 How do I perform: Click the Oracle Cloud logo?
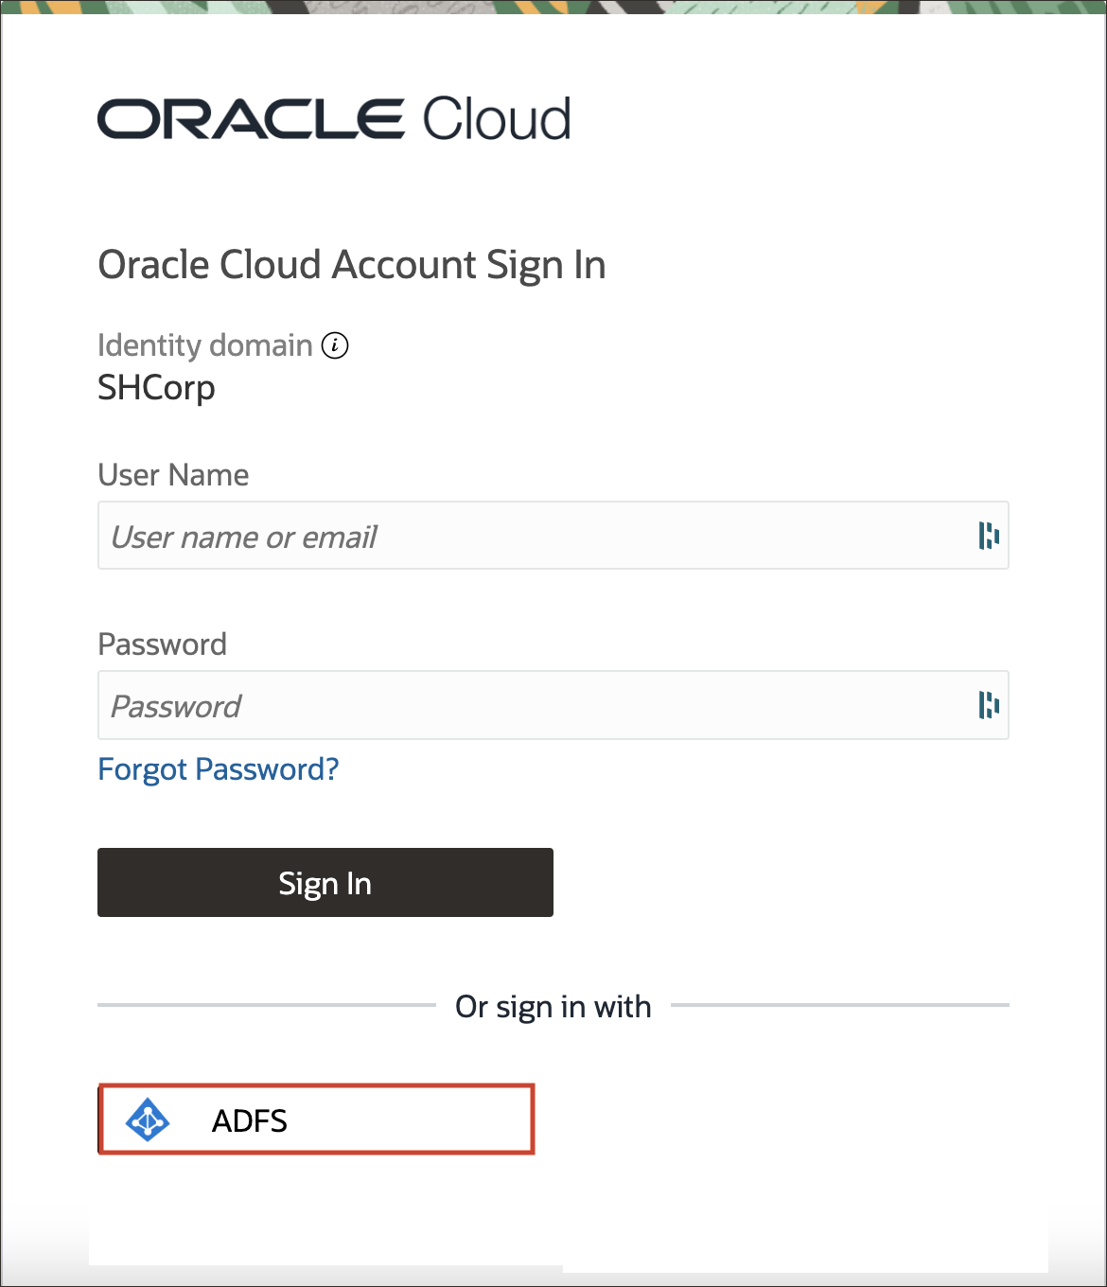333,117
